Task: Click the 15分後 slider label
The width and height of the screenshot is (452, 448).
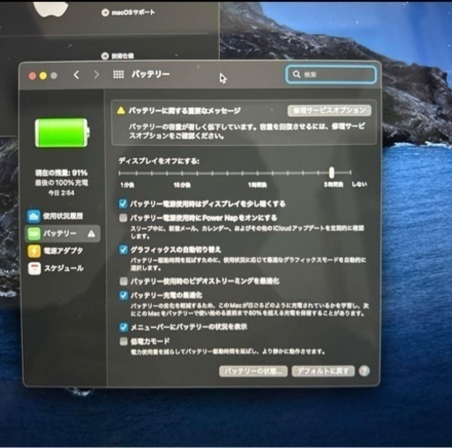Action: [x=182, y=186]
